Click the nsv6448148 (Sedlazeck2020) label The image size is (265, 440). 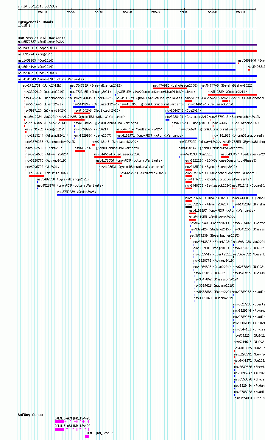115,142
